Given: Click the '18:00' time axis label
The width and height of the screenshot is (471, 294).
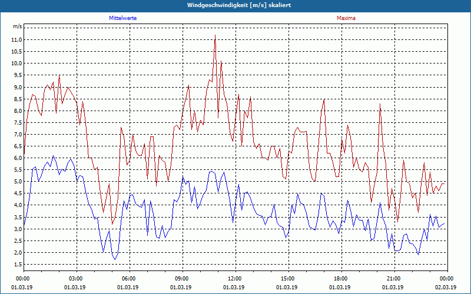Looking at the screenshot, I should tap(340, 279).
